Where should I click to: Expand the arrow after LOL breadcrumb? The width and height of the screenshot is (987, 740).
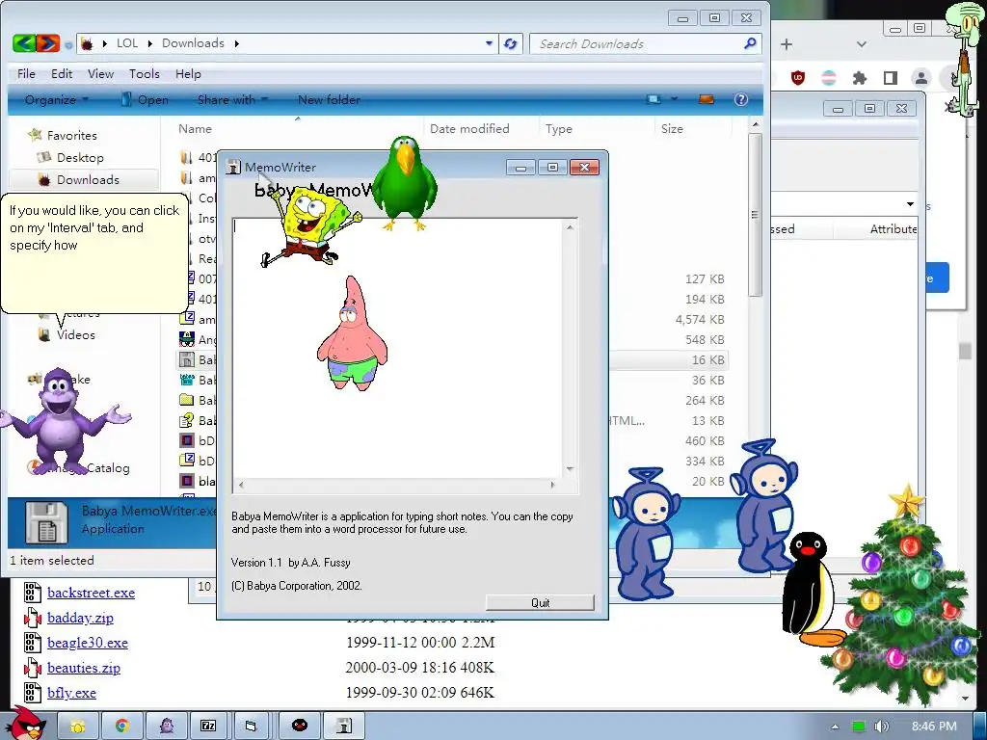149,43
